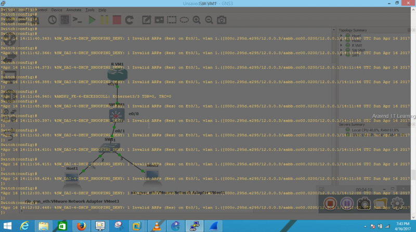Viewport: 416px width, 232px height.
Task: Open the Tools menu
Action: [90, 10]
